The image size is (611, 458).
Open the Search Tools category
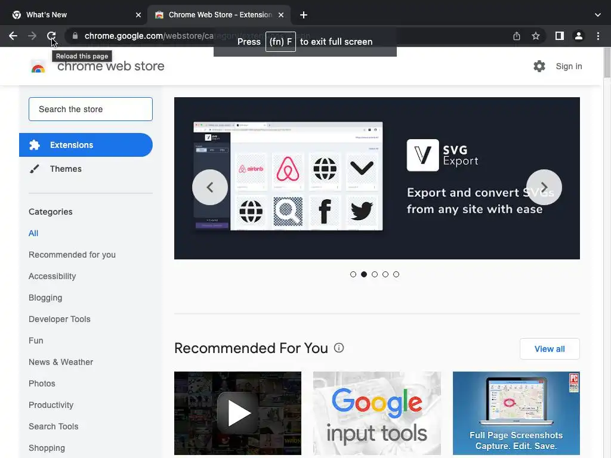coord(53,426)
